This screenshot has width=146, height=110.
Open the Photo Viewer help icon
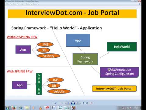click(140, 4)
